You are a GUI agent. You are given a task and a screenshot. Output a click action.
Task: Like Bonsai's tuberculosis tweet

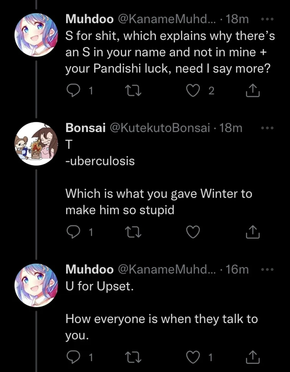tap(192, 232)
